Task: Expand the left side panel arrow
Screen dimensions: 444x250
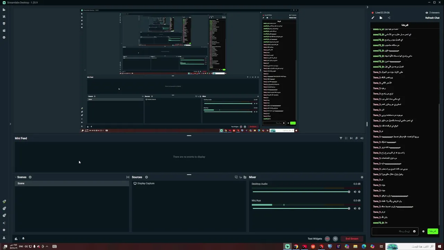Action: coord(10,124)
